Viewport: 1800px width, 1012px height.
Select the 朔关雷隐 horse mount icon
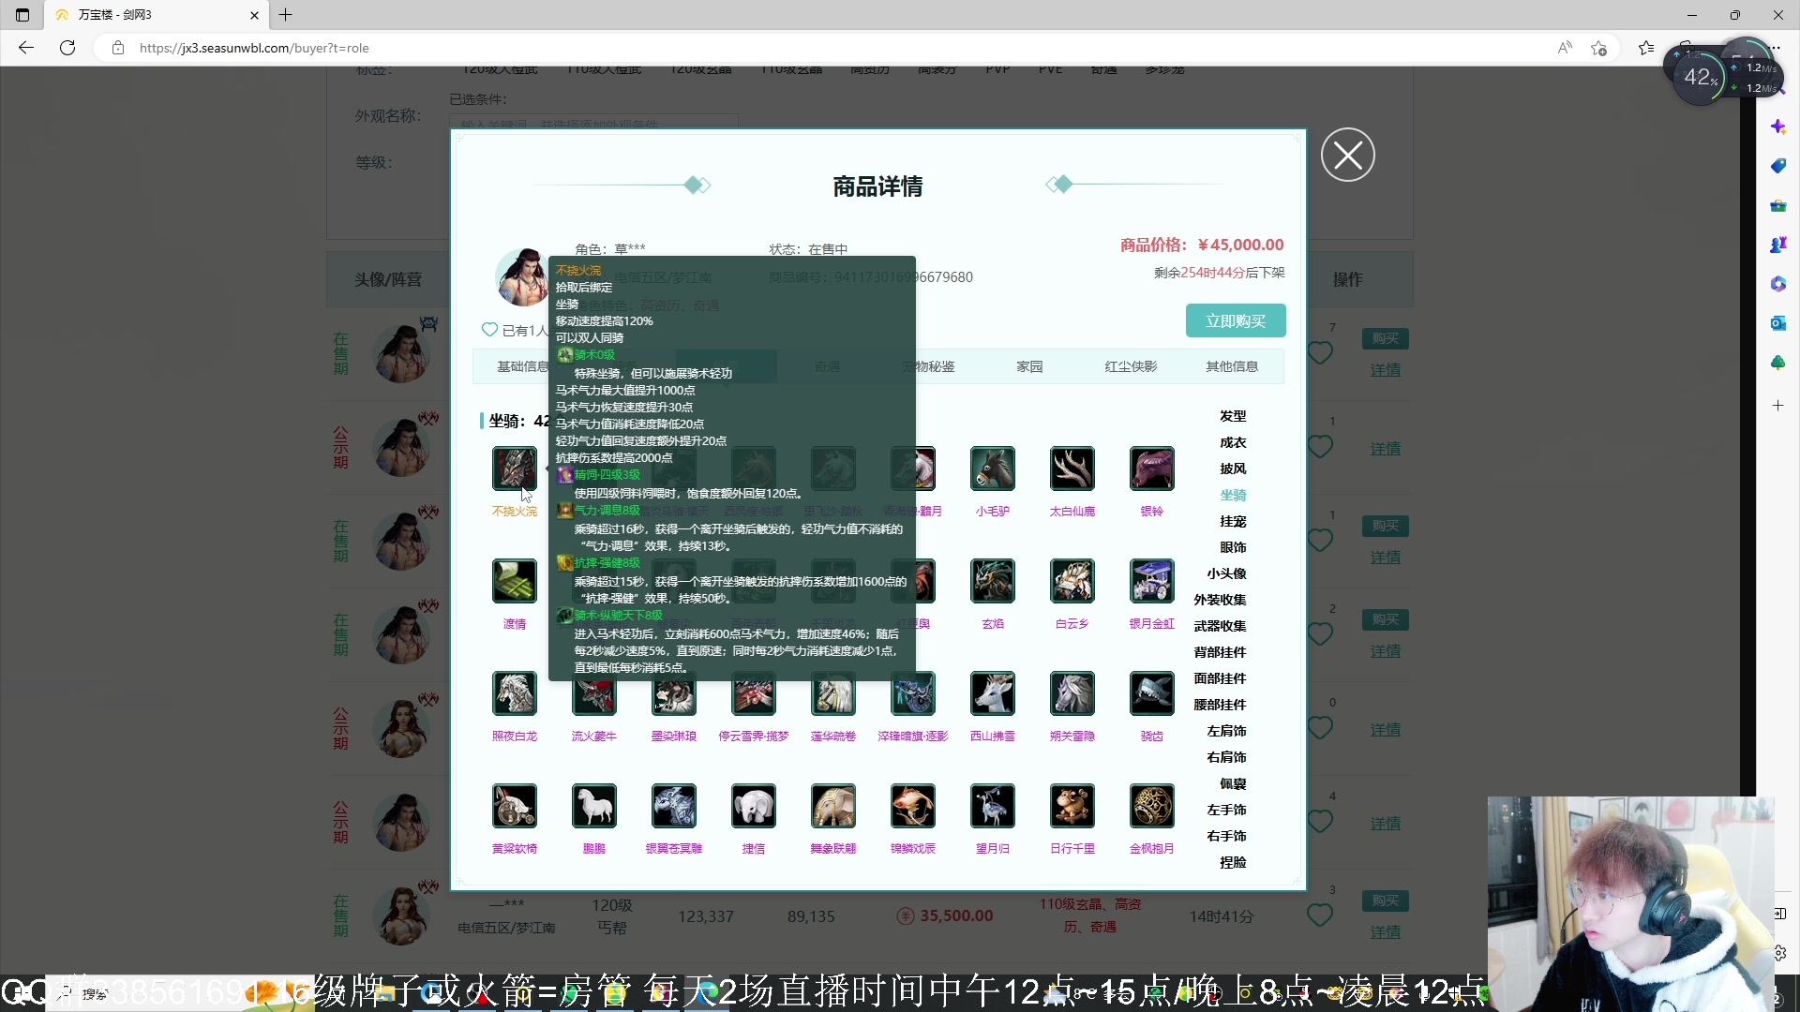1072,693
